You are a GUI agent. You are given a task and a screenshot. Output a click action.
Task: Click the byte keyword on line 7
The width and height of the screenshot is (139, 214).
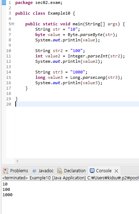[40, 35]
